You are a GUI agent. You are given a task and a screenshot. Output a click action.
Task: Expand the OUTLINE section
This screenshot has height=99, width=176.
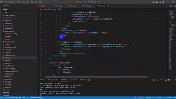pyautogui.click(x=6, y=92)
